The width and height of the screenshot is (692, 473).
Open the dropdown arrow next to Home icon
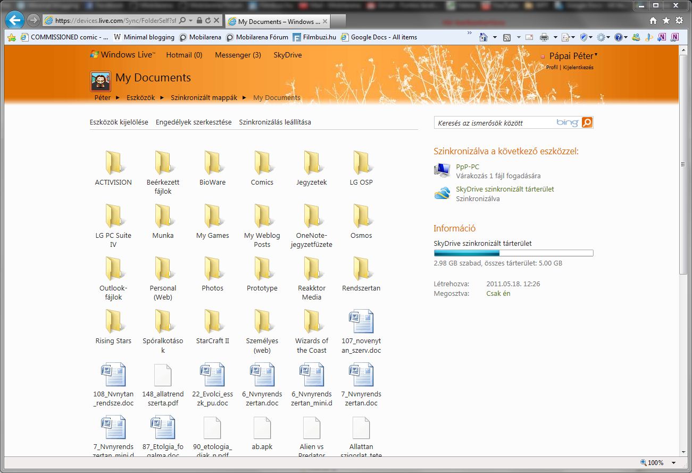pos(495,37)
